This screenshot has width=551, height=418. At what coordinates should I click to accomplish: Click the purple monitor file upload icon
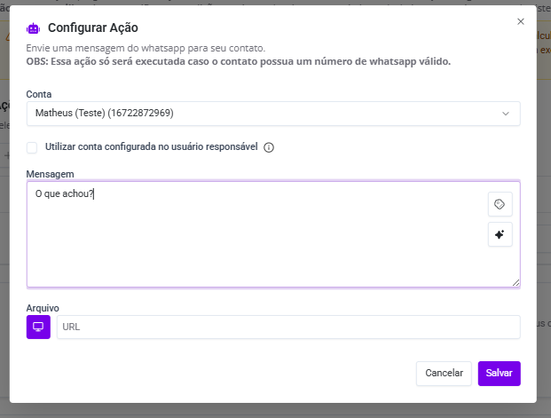(x=38, y=327)
